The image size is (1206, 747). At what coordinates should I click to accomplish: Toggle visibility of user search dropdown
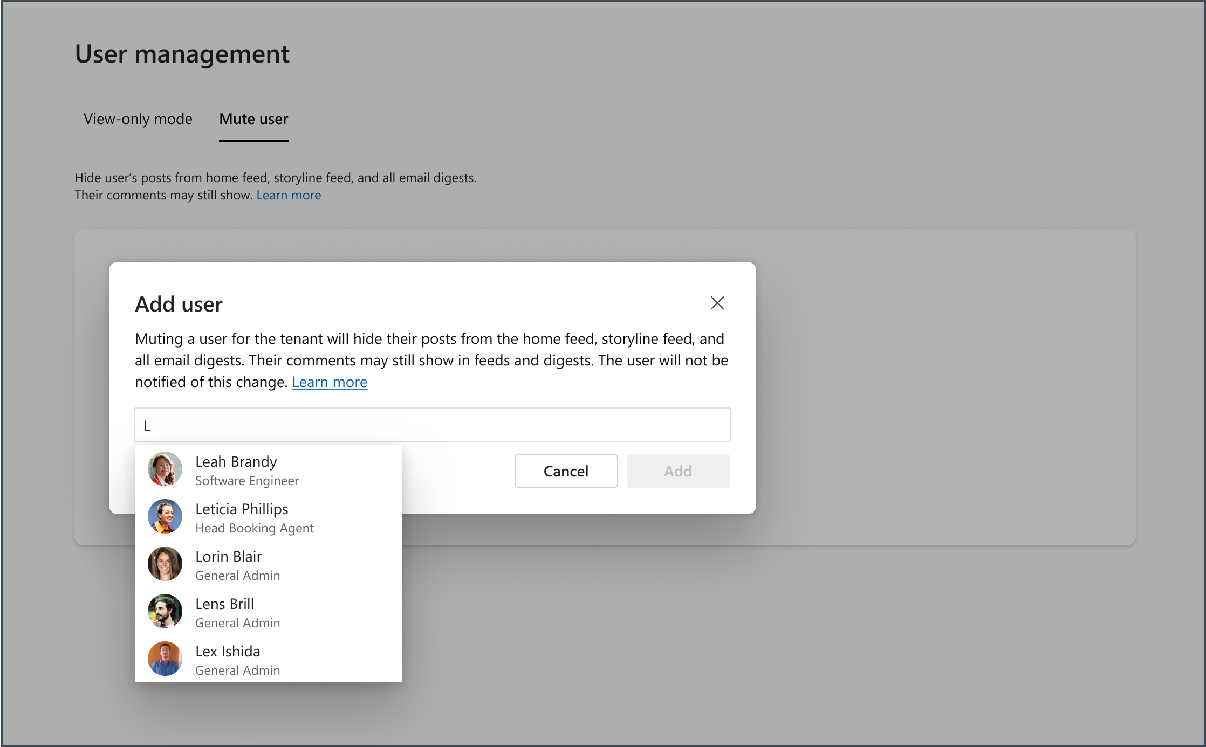pos(433,424)
